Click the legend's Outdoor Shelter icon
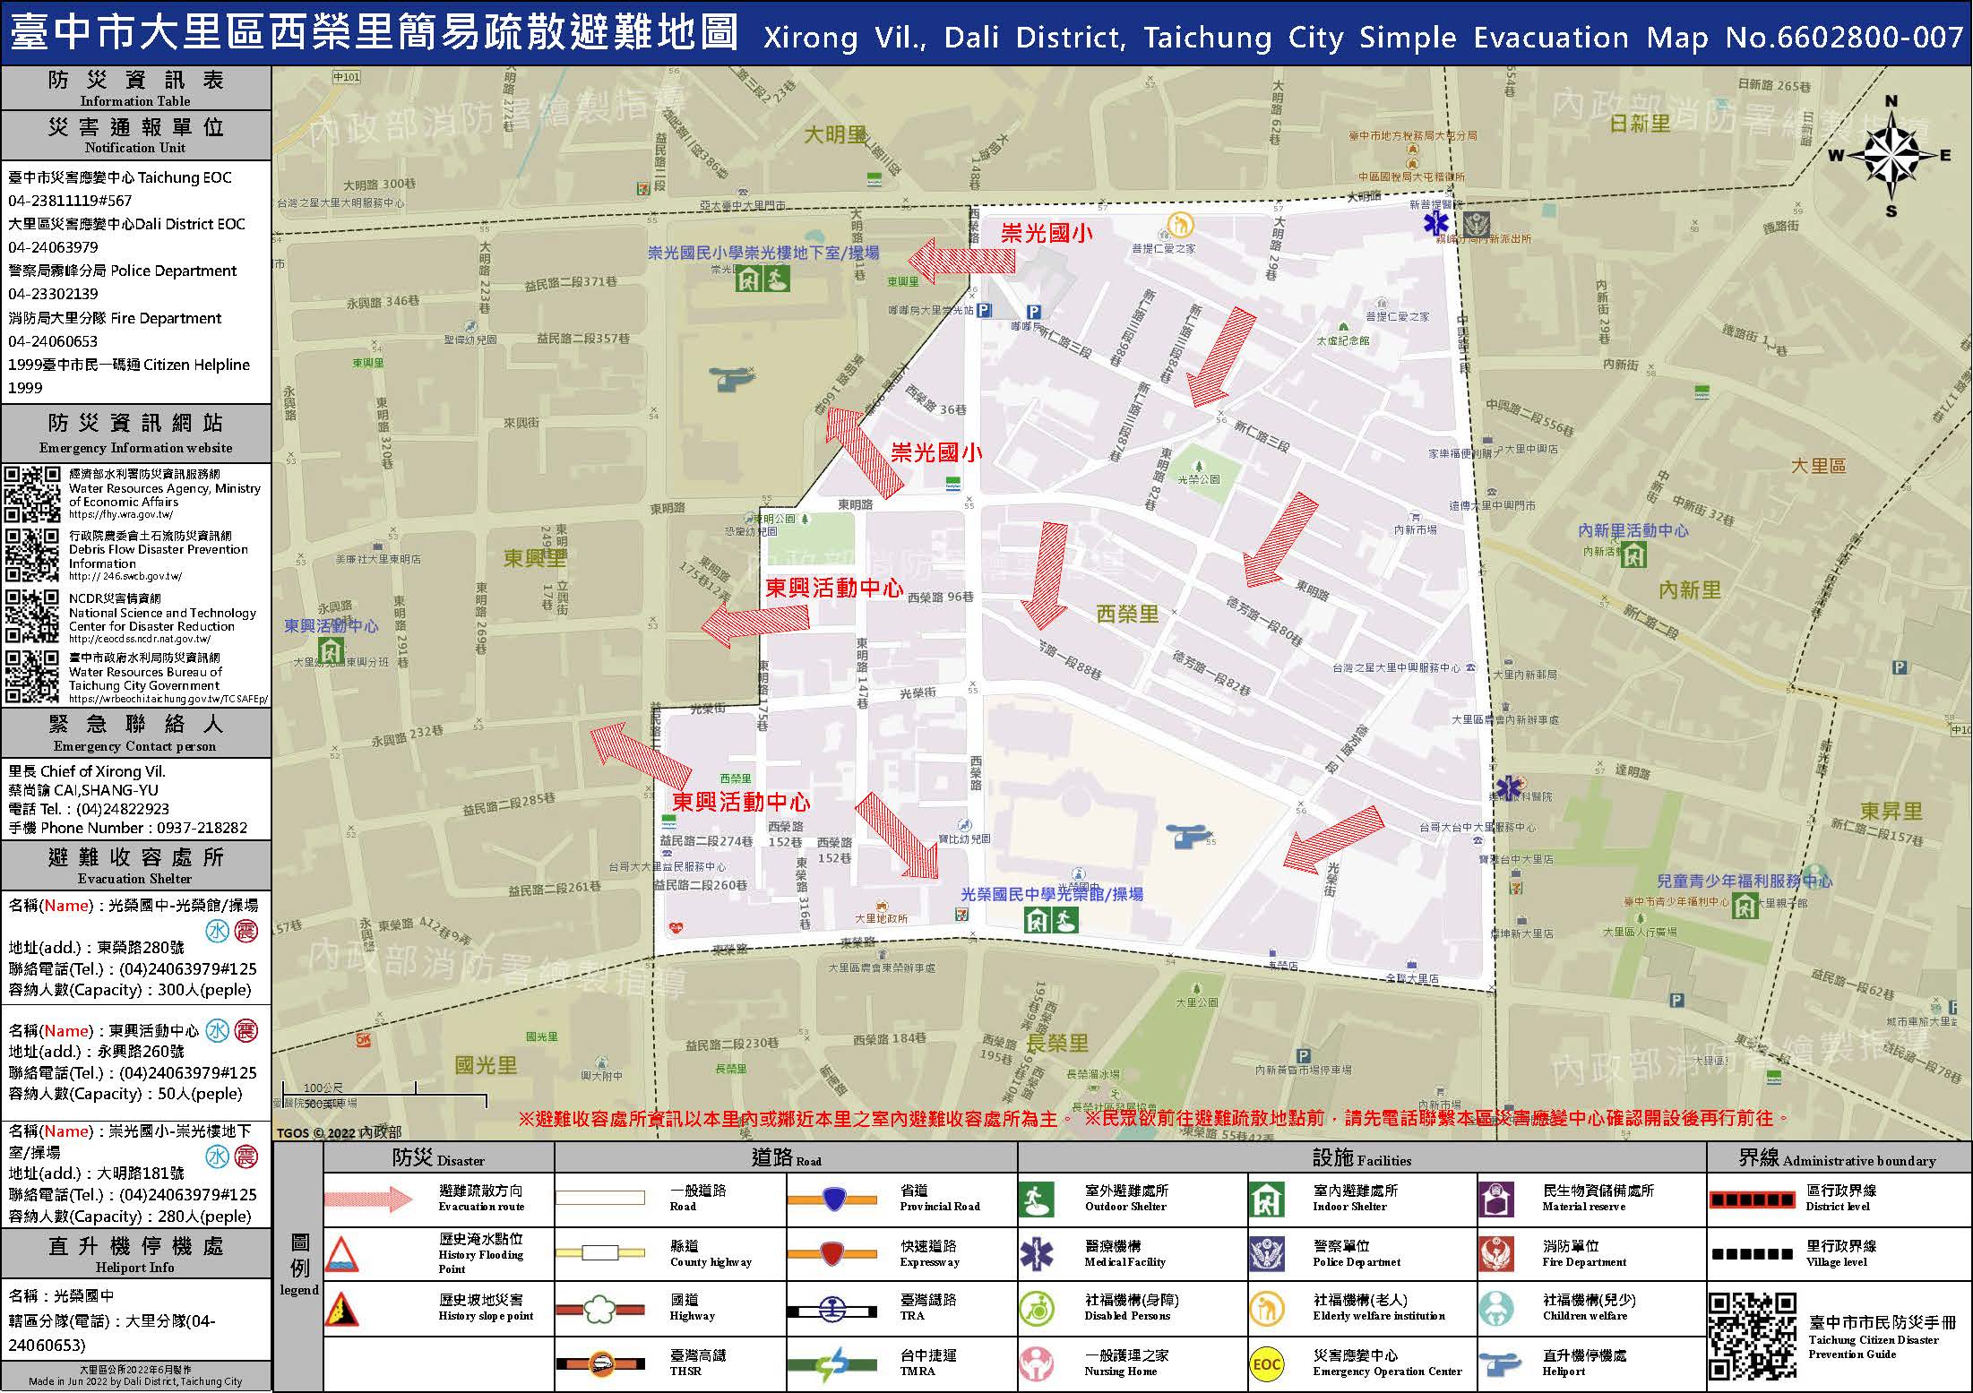Screen dimensions: 1973x1393 pos(1036,1200)
